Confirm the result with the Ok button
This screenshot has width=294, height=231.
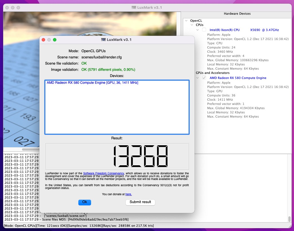coord(85,202)
